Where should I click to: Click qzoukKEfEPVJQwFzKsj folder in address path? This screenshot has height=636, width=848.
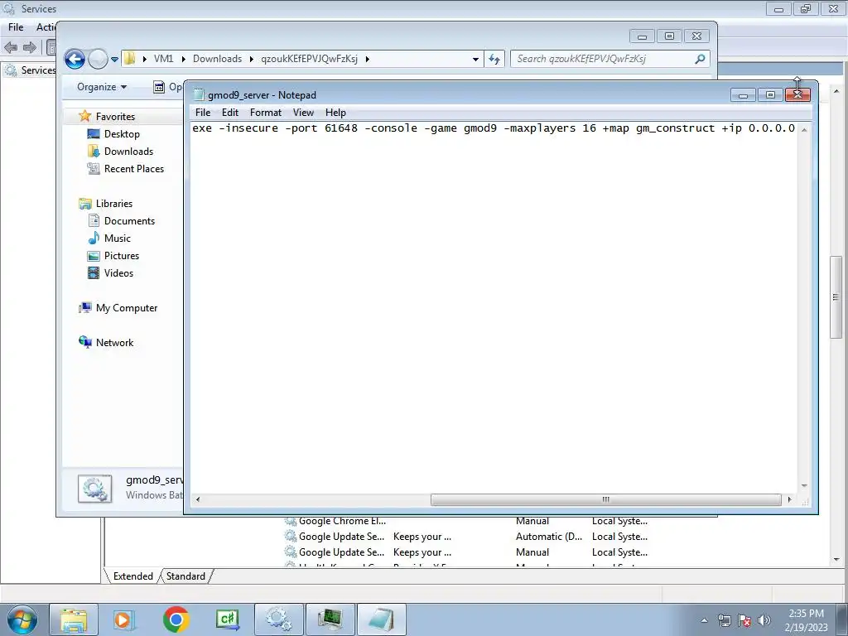pyautogui.click(x=310, y=59)
